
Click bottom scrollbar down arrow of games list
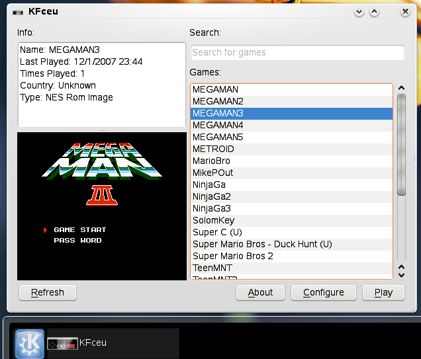point(401,275)
